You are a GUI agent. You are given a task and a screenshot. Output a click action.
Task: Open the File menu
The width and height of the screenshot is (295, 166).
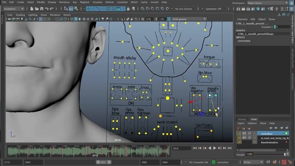[4, 2]
